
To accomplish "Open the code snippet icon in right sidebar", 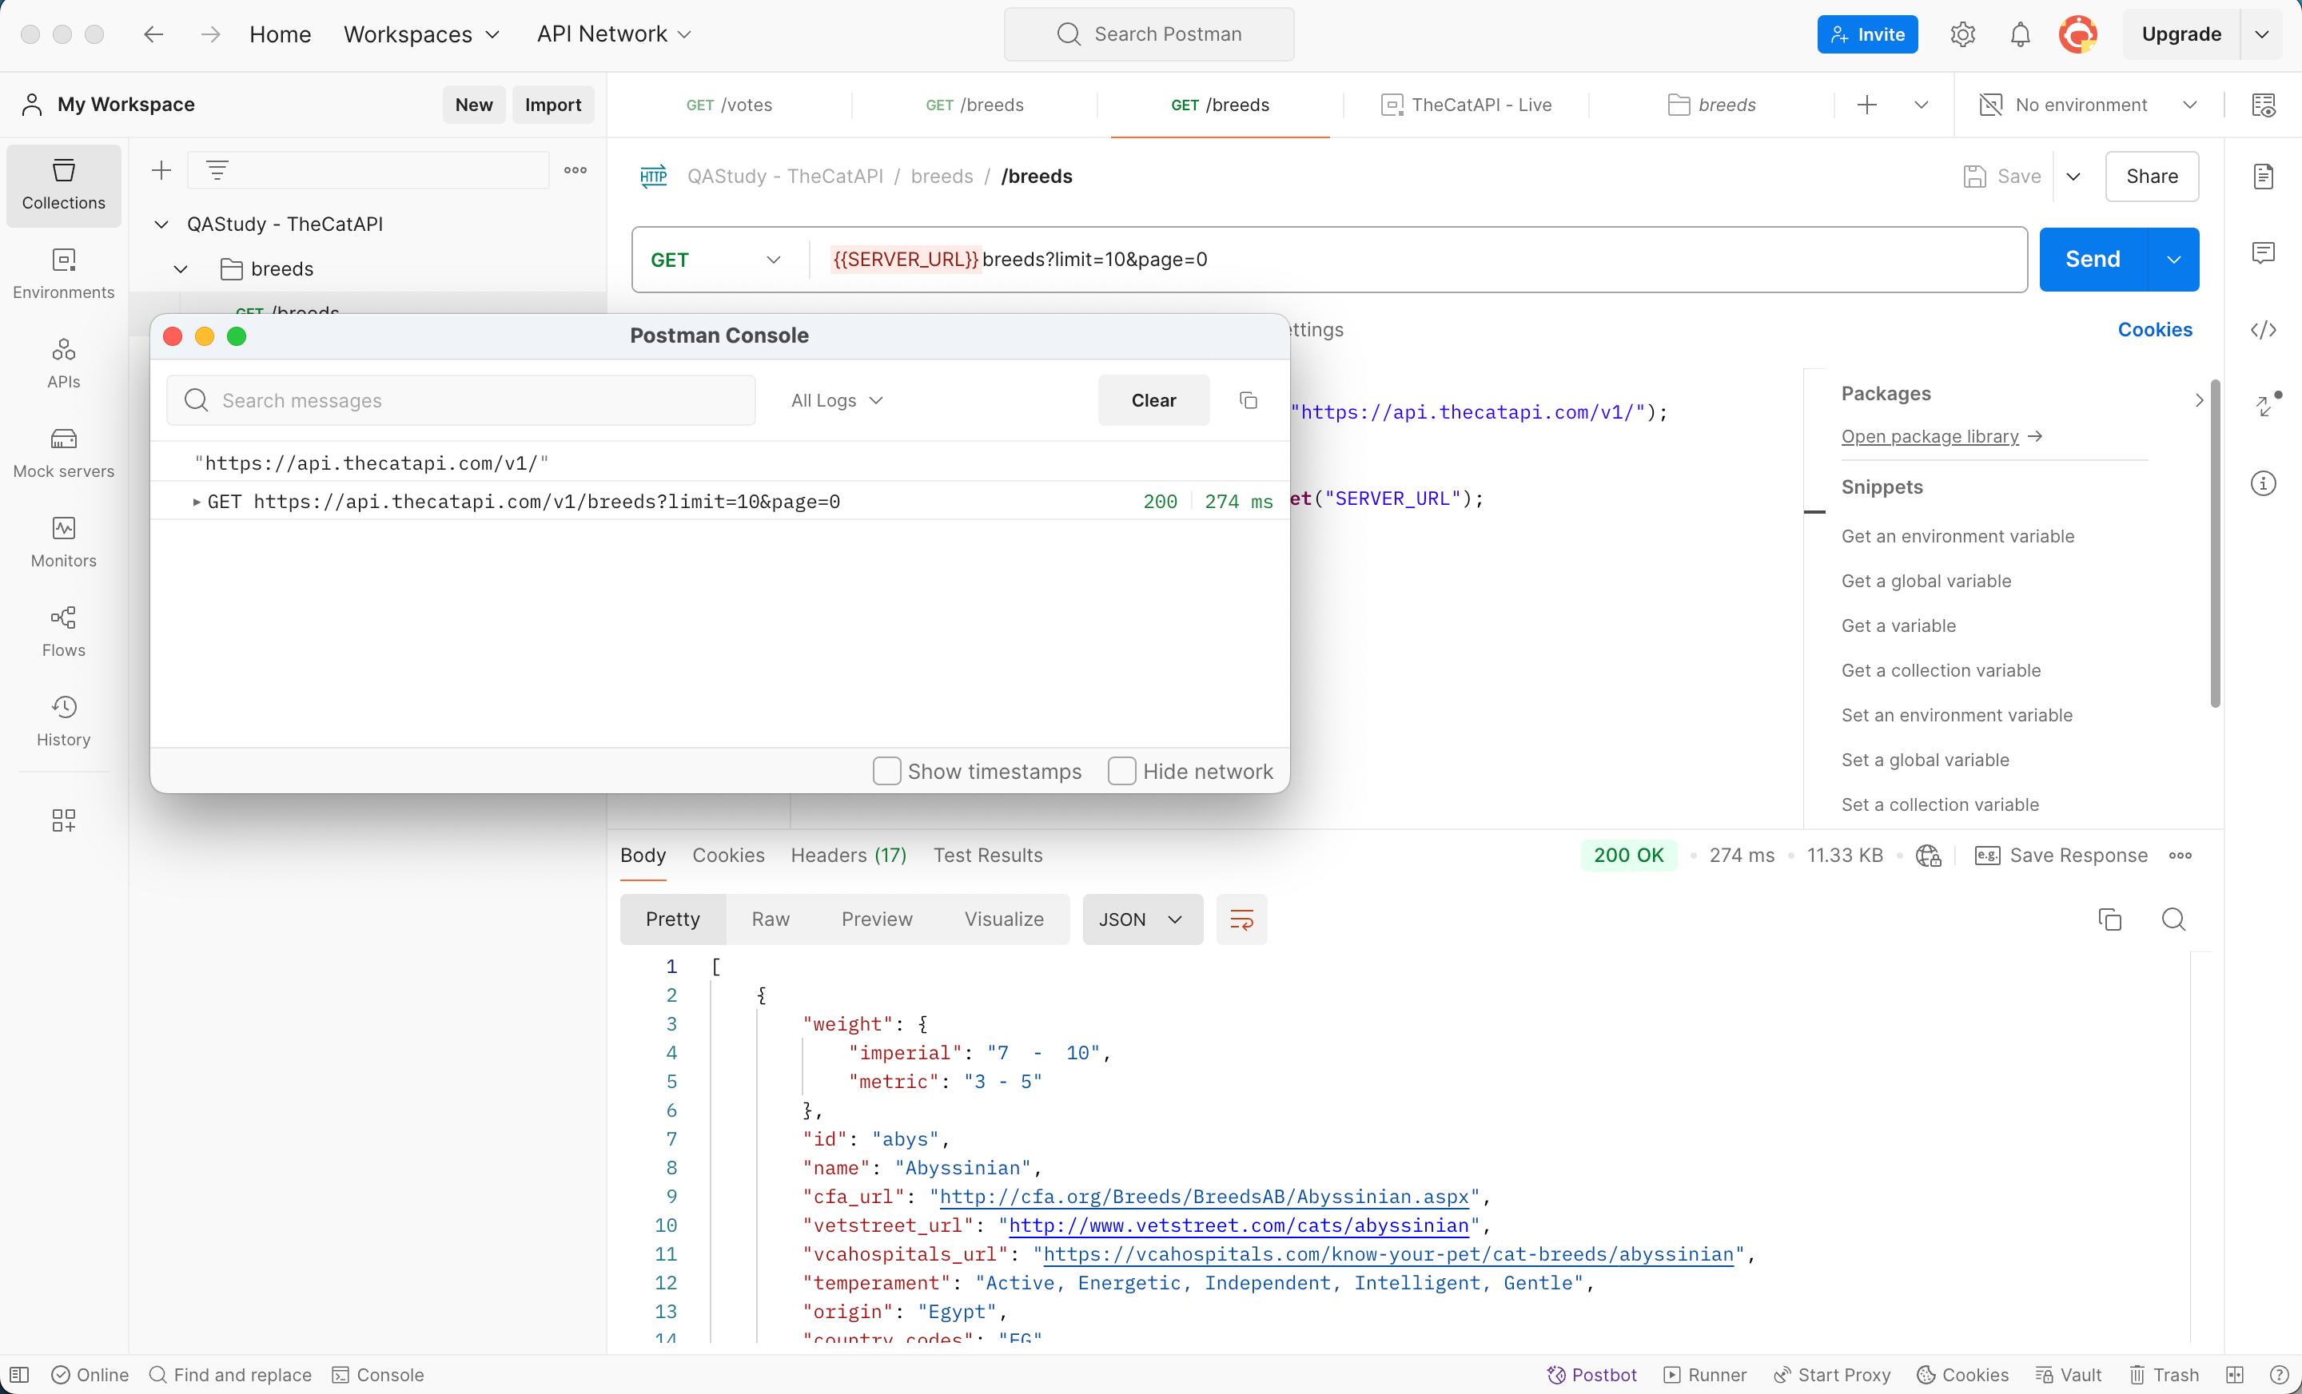I will 2263,330.
